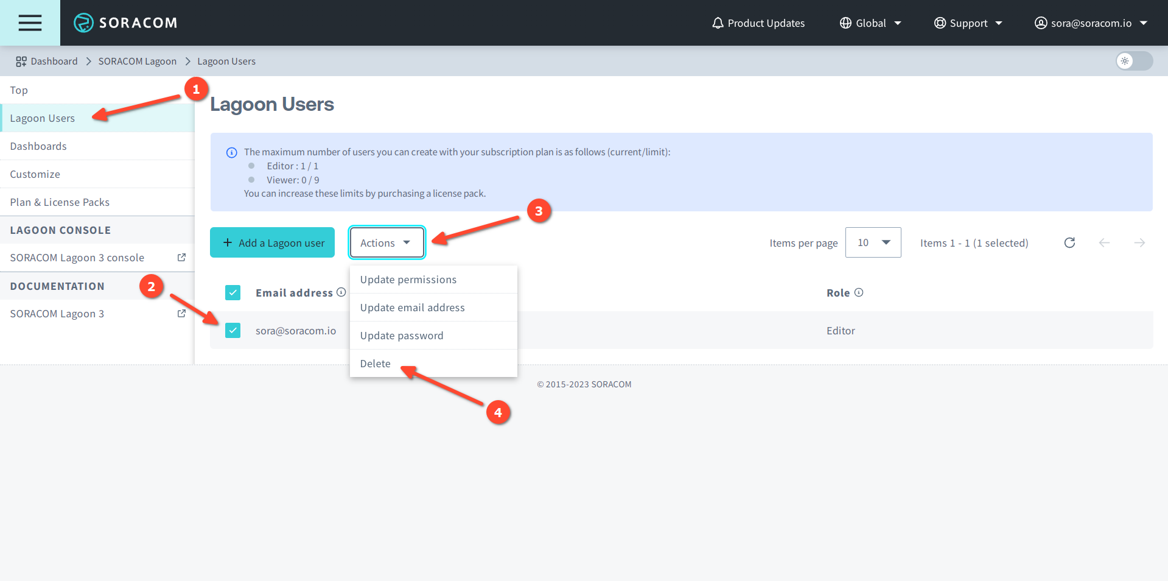Click the SORACOM logo
This screenshot has width=1168, height=581.
125,23
